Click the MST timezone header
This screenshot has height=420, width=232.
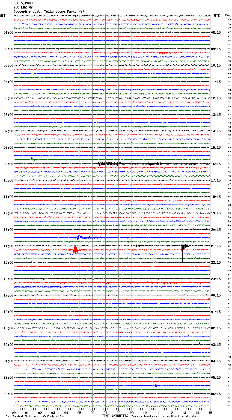pos(3,16)
